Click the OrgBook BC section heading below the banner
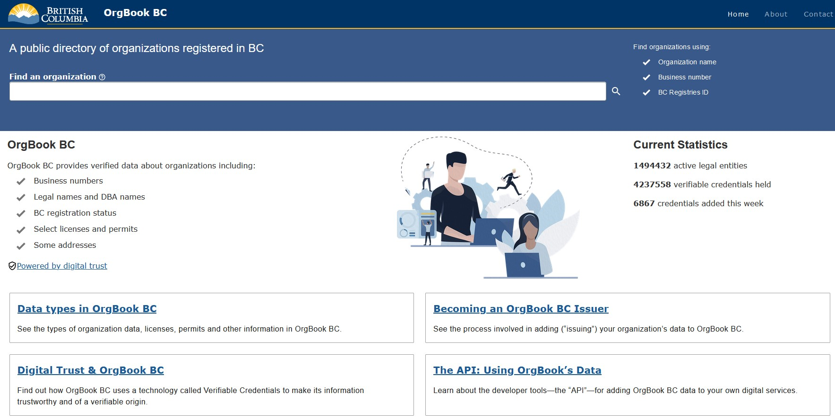The width and height of the screenshot is (835, 420). coord(42,145)
